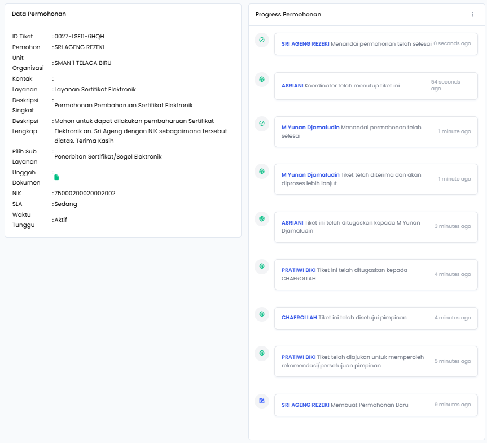Screen dimensions: 487x443
Task: Click SRI AGENG REZEKI in 'Membuat Permohonan Baru' entry
Action: click(x=305, y=405)
